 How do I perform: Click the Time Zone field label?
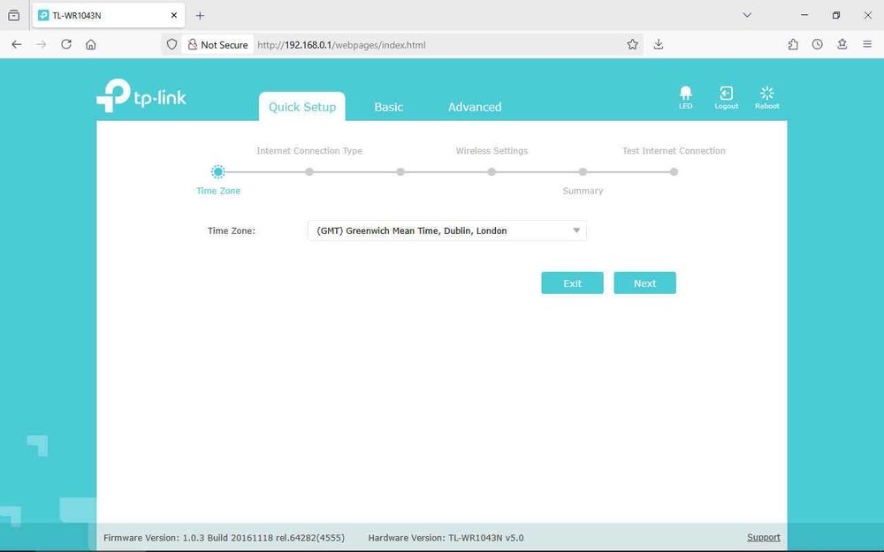pos(231,231)
